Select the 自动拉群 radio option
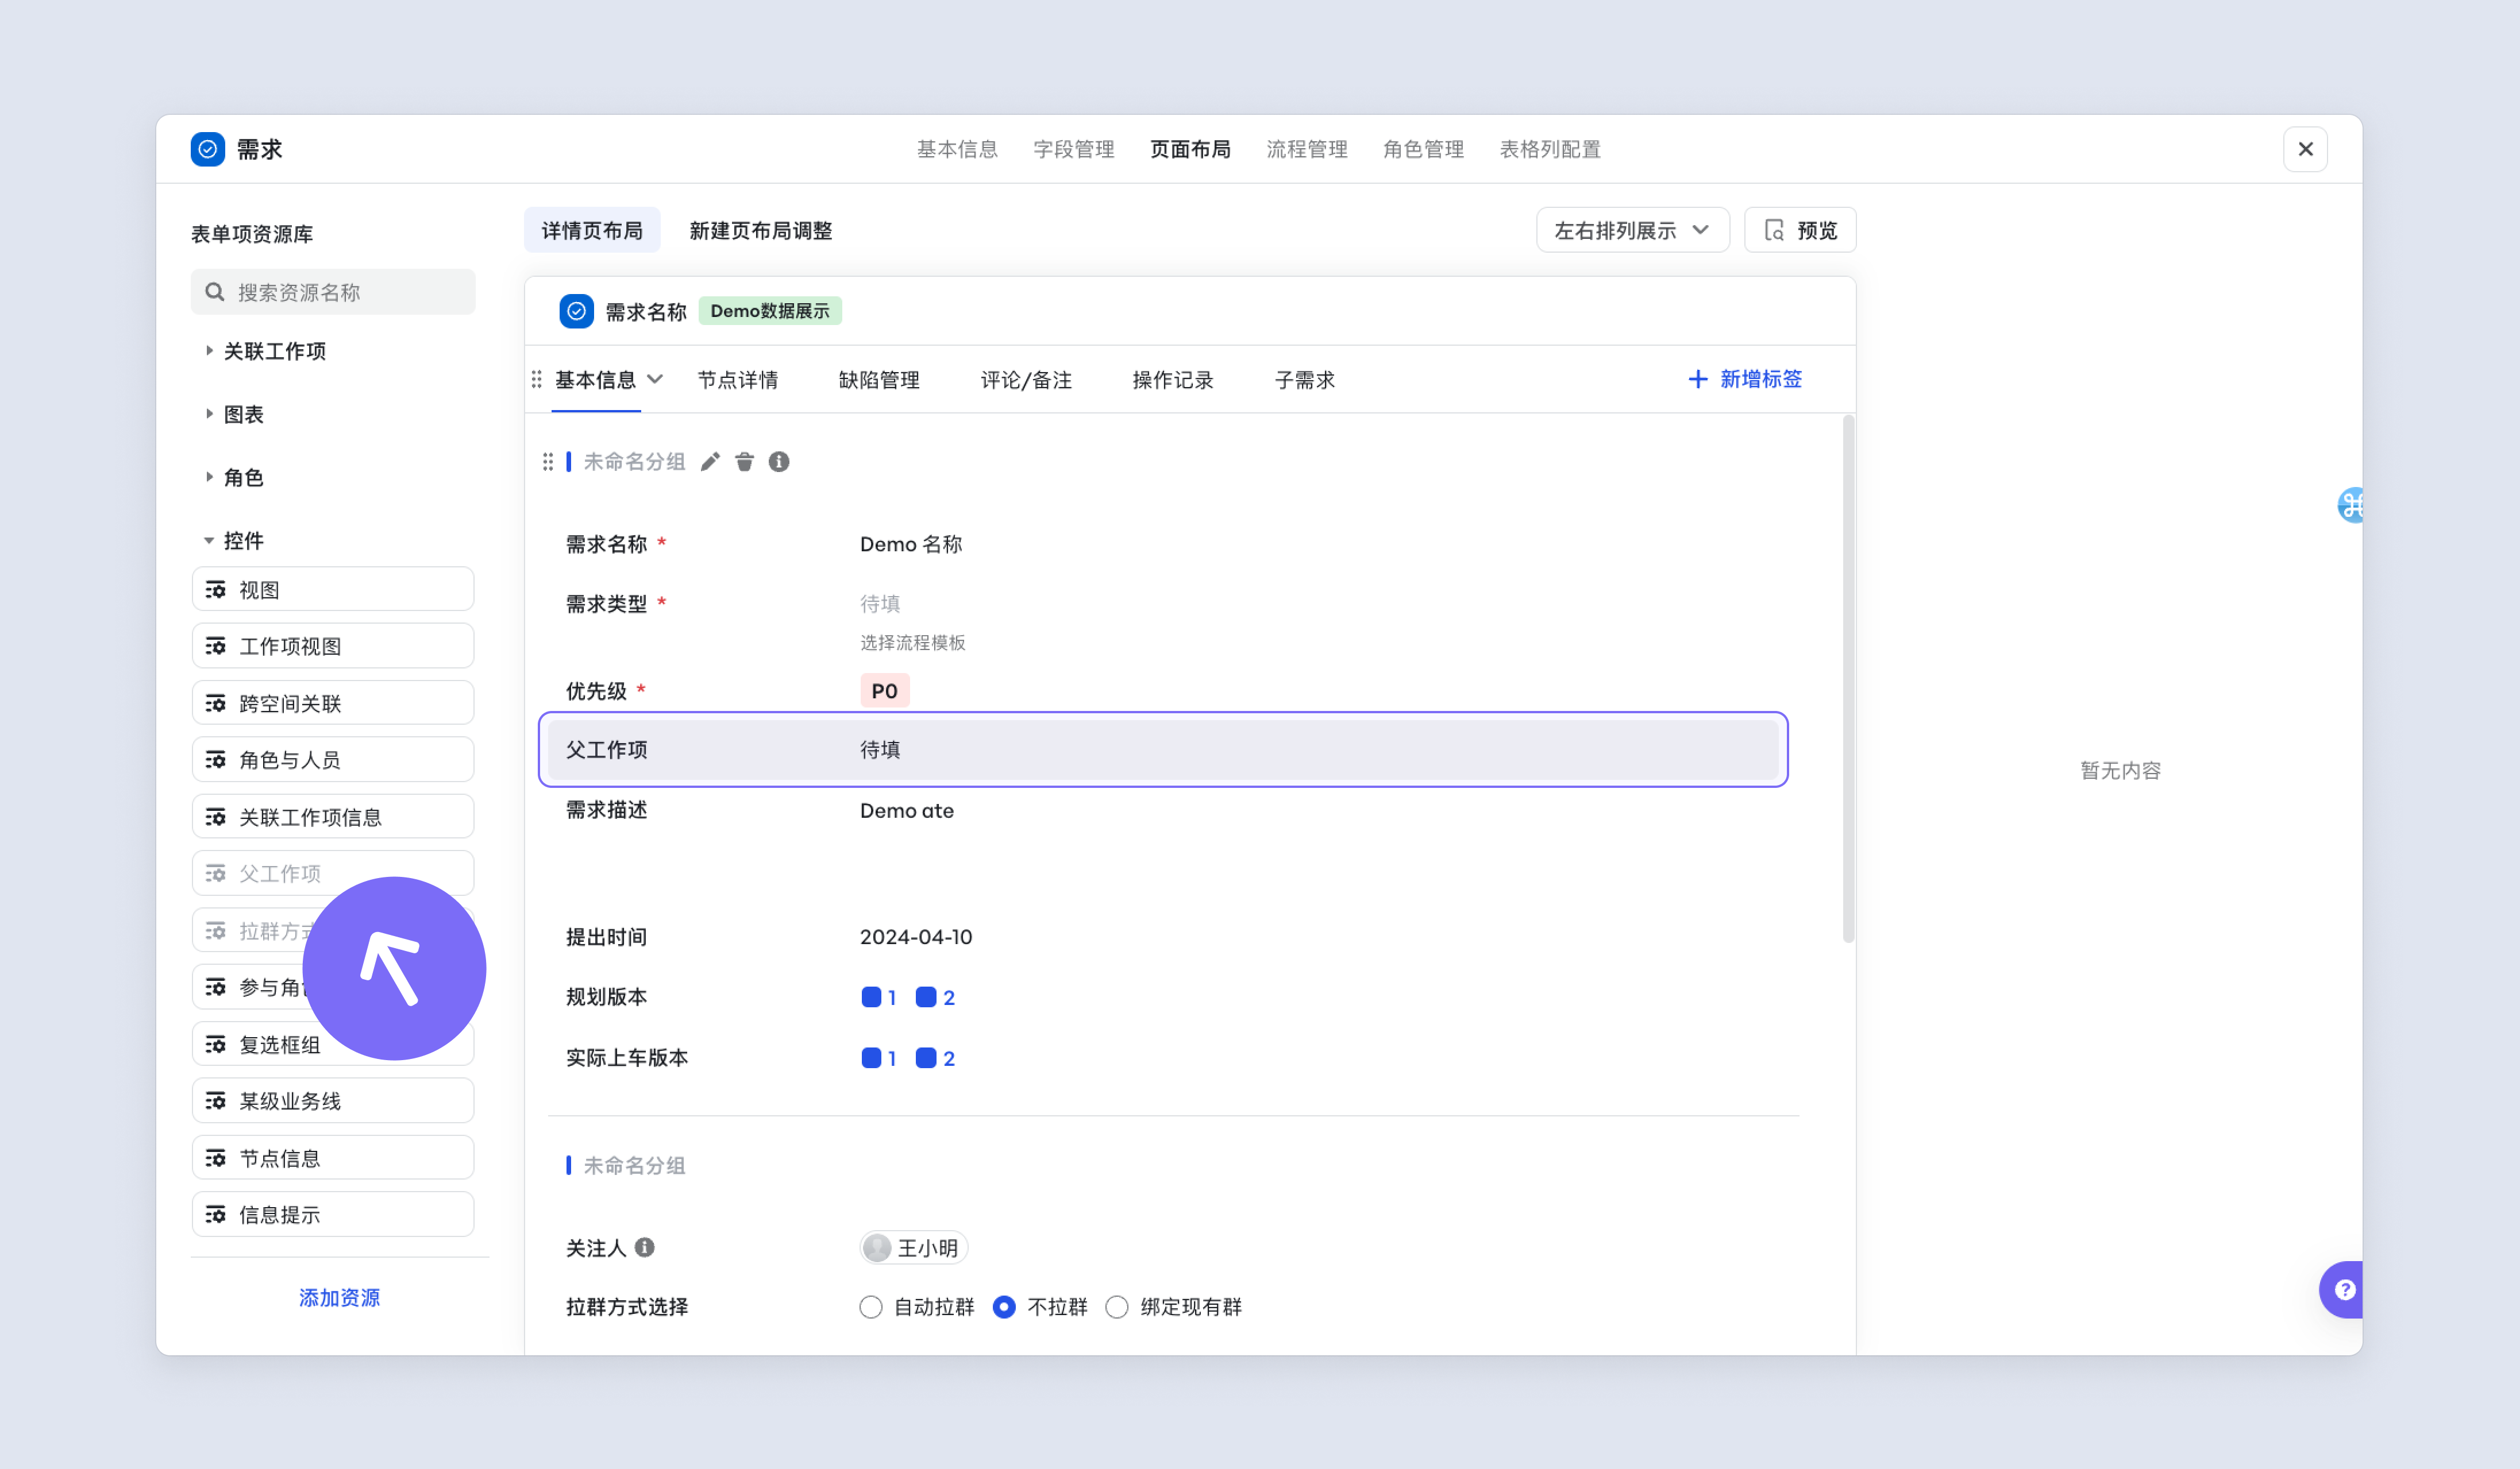 pos(871,1306)
